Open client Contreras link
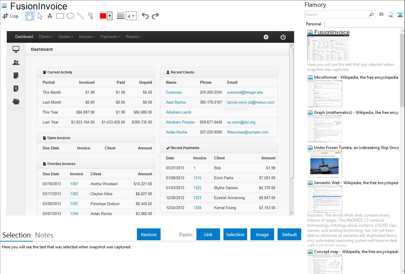The width and height of the screenshot is (405, 274). click(x=174, y=93)
